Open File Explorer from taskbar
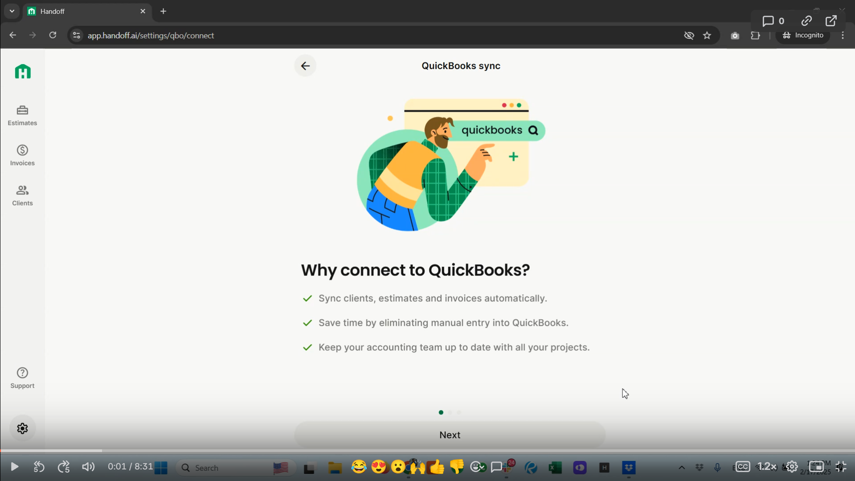Screen dimensions: 855x481 click(x=335, y=468)
